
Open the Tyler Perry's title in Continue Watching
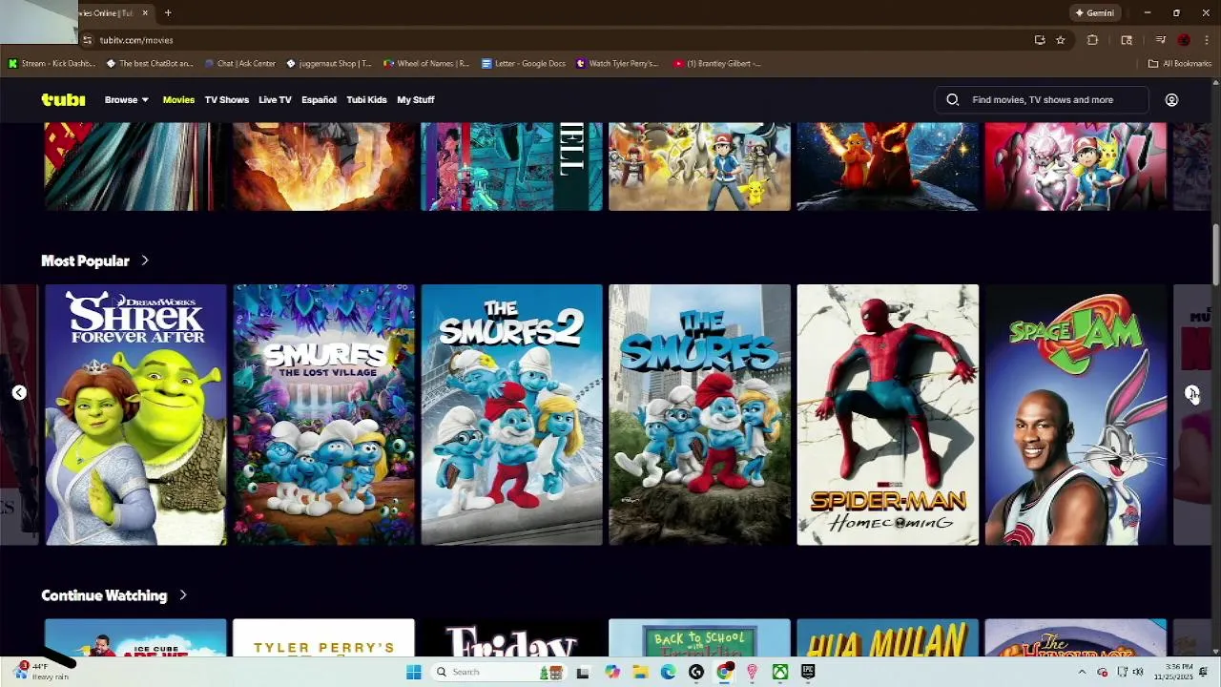323,637
